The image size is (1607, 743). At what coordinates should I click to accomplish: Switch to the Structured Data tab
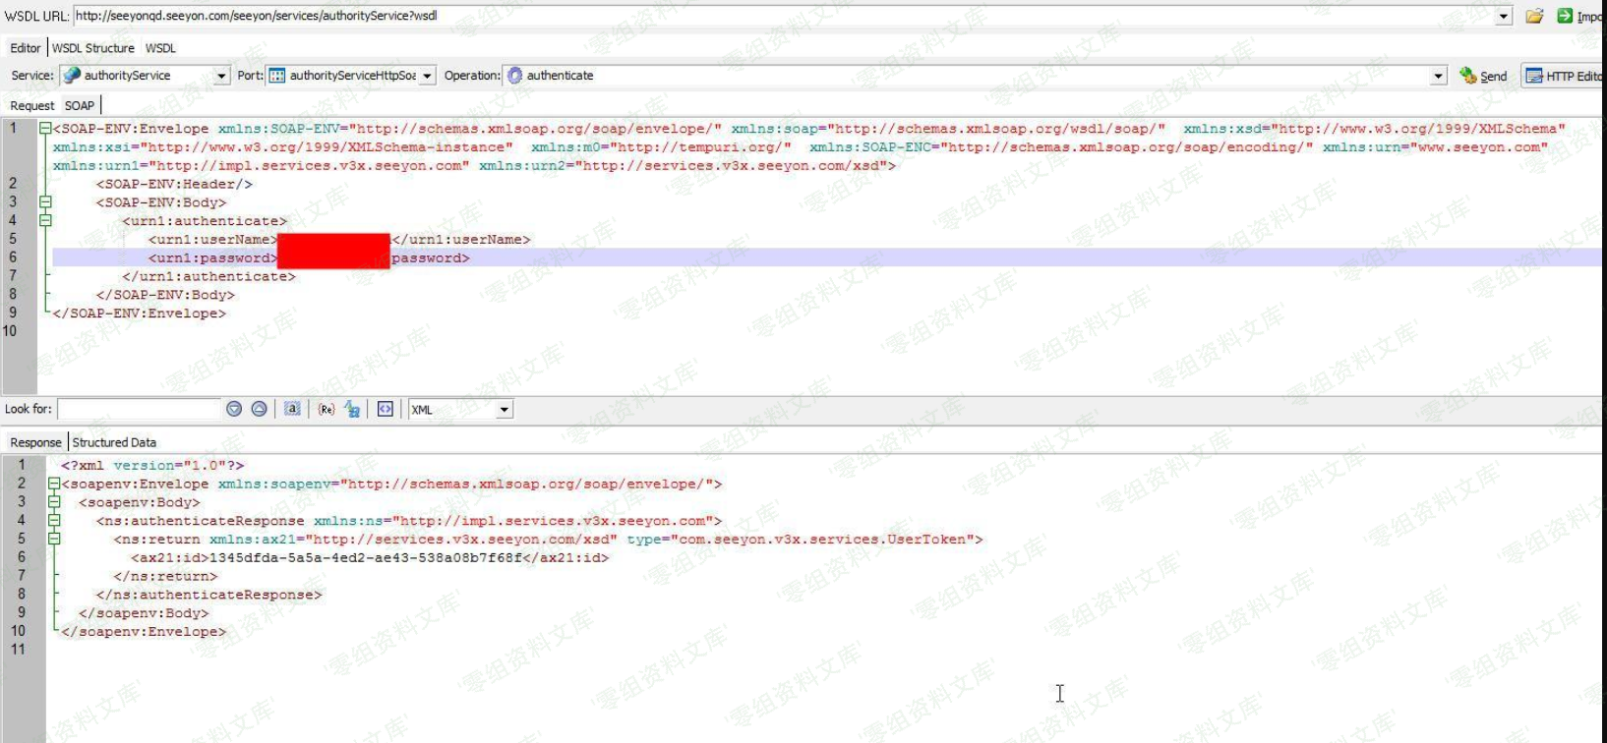pos(114,442)
